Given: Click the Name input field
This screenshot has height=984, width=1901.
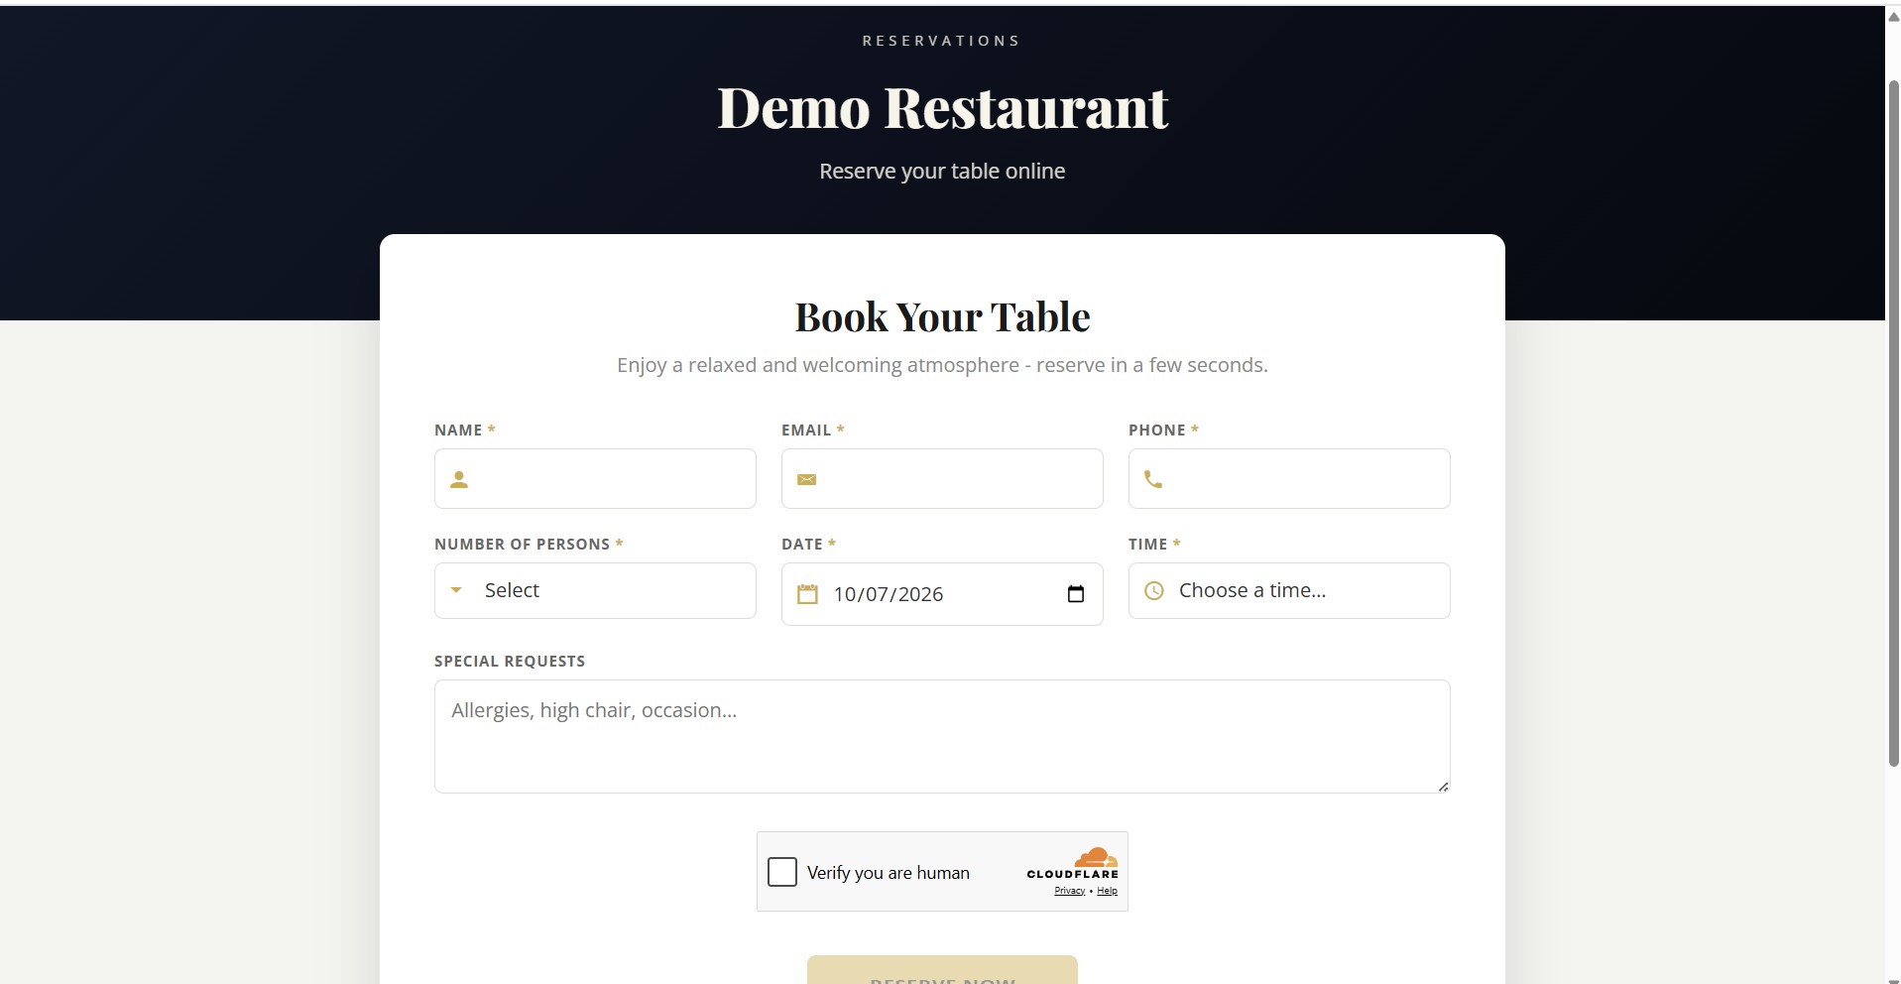Looking at the screenshot, I should pos(595,479).
